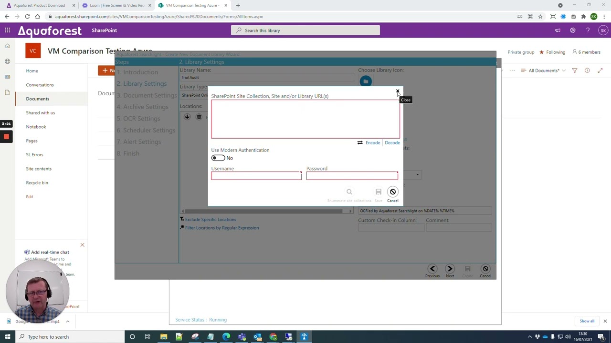Select the 2. Library Settings step
This screenshot has width=611, height=343.
click(x=142, y=83)
